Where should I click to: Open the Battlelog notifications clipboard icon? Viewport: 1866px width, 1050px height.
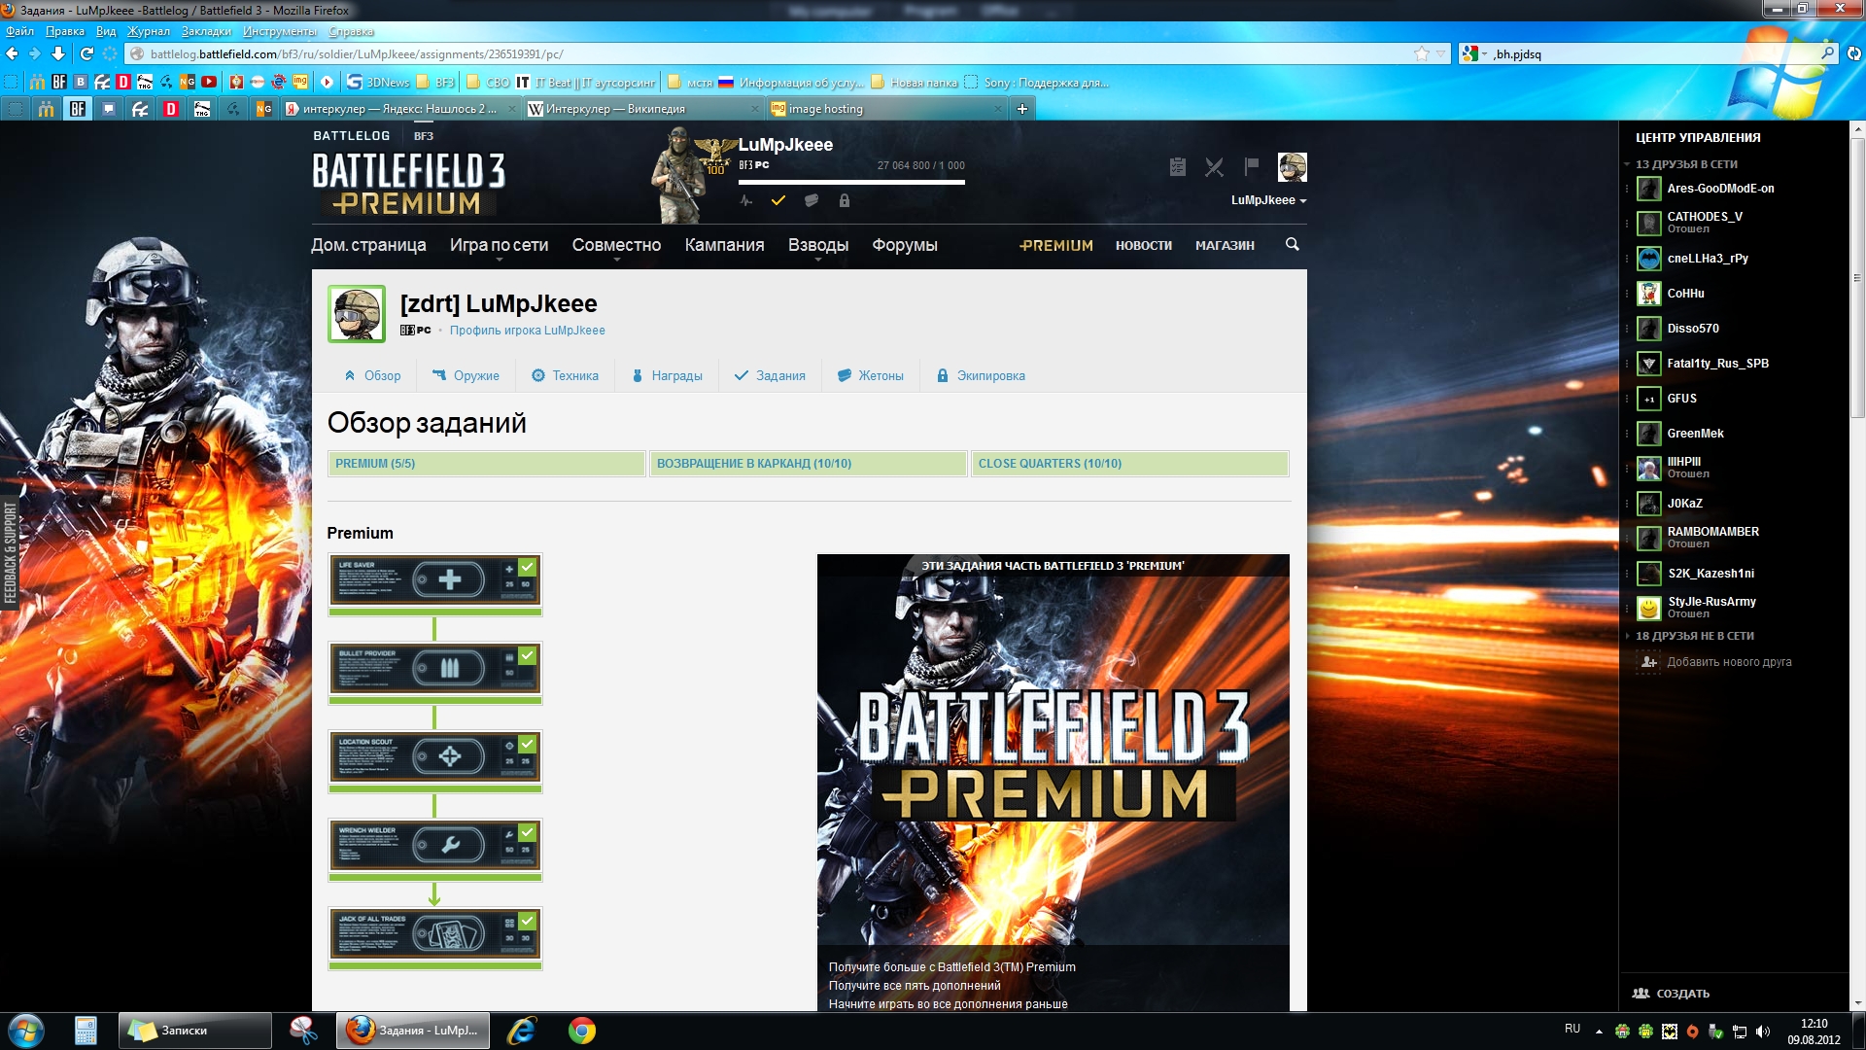tap(1178, 167)
